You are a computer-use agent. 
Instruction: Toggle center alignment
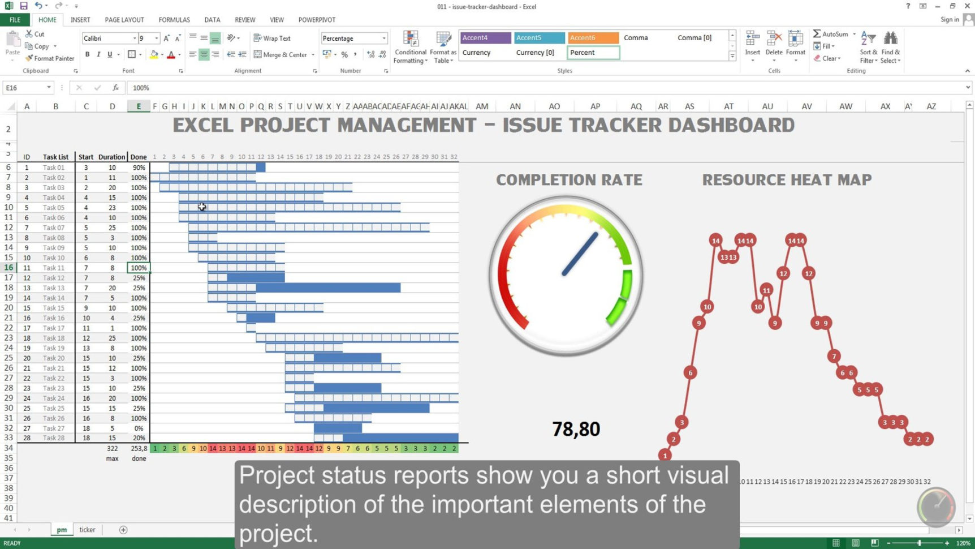[x=203, y=54]
